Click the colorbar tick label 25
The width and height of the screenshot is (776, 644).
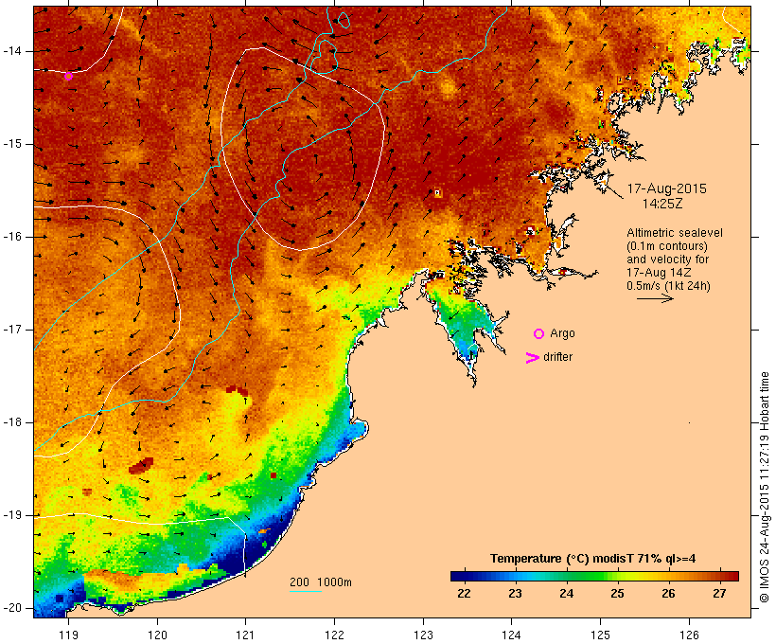[617, 594]
